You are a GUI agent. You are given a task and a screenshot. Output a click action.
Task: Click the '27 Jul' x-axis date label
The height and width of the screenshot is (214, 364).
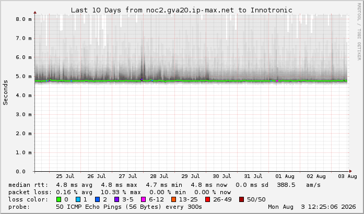128,176
